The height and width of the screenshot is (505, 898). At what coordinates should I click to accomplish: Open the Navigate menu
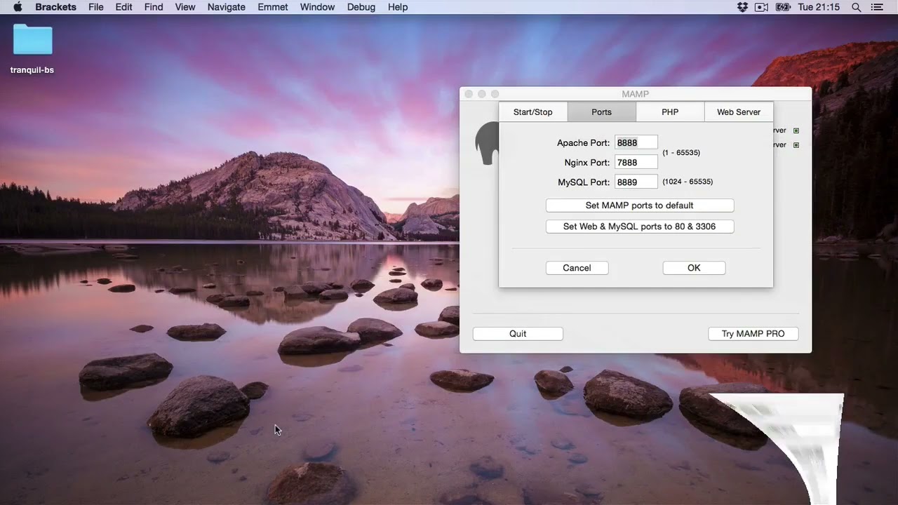coord(227,7)
